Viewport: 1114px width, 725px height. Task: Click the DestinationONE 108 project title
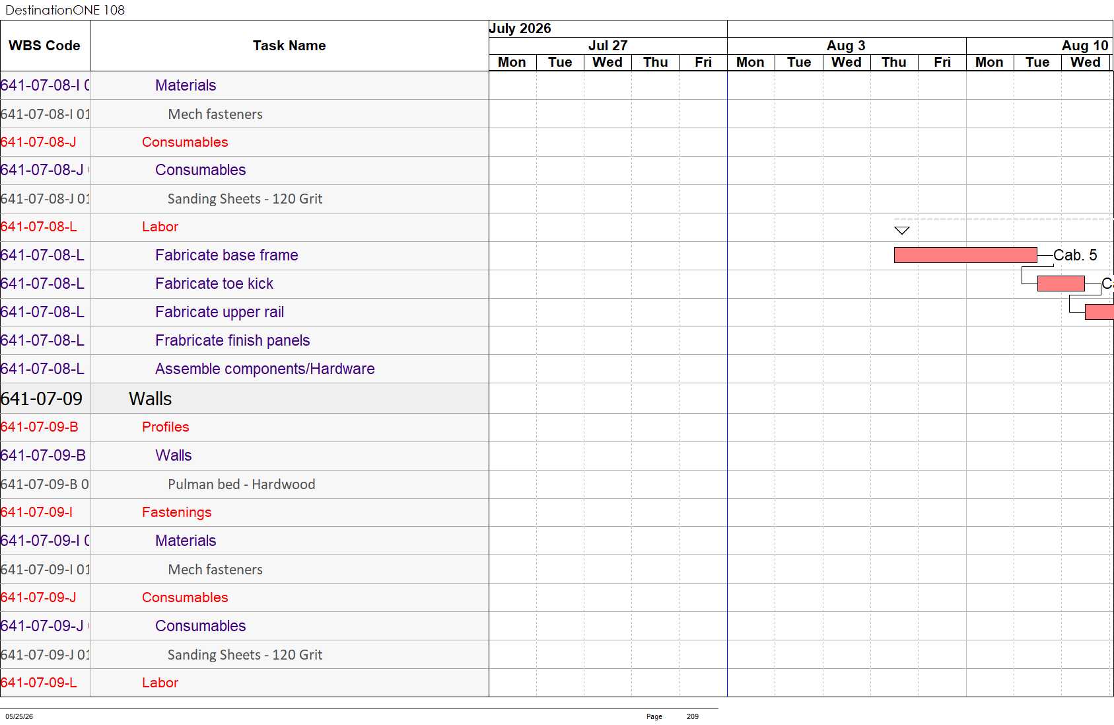pyautogui.click(x=65, y=10)
